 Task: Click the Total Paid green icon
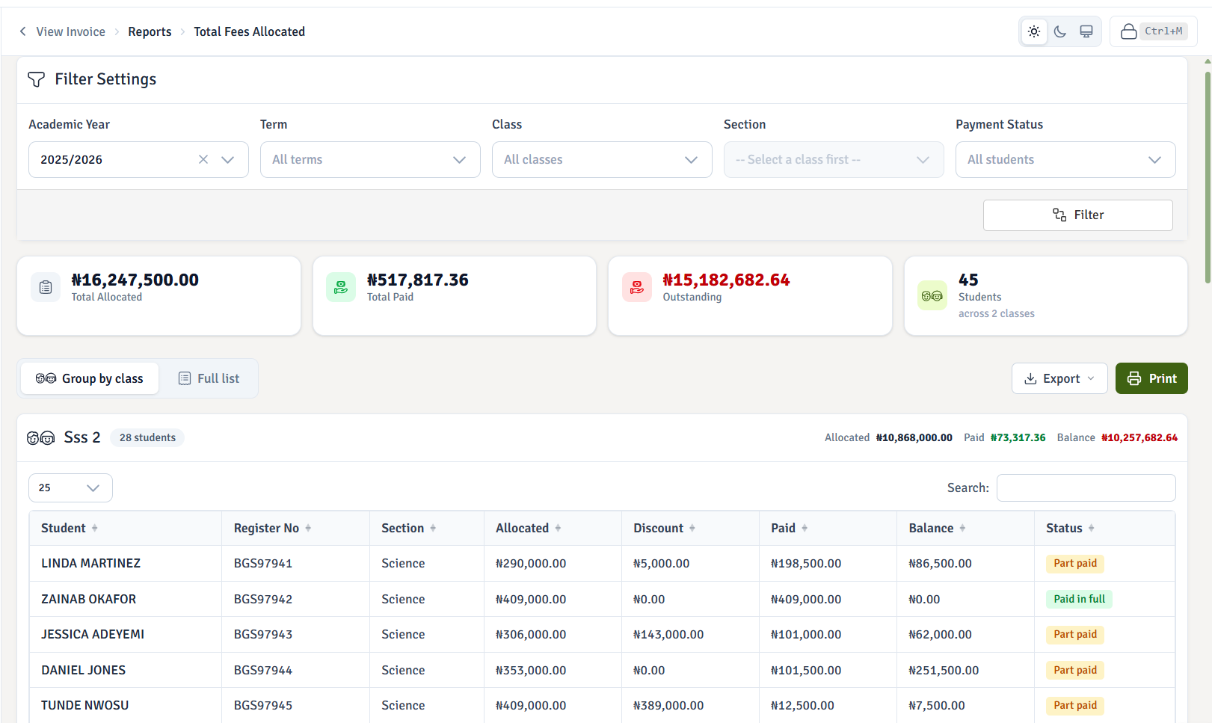pos(341,287)
